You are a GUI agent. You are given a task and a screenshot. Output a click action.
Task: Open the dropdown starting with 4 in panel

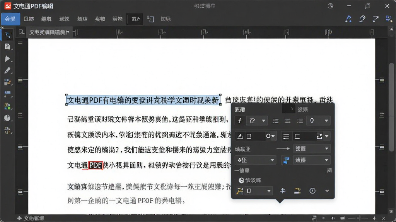click(x=255, y=160)
